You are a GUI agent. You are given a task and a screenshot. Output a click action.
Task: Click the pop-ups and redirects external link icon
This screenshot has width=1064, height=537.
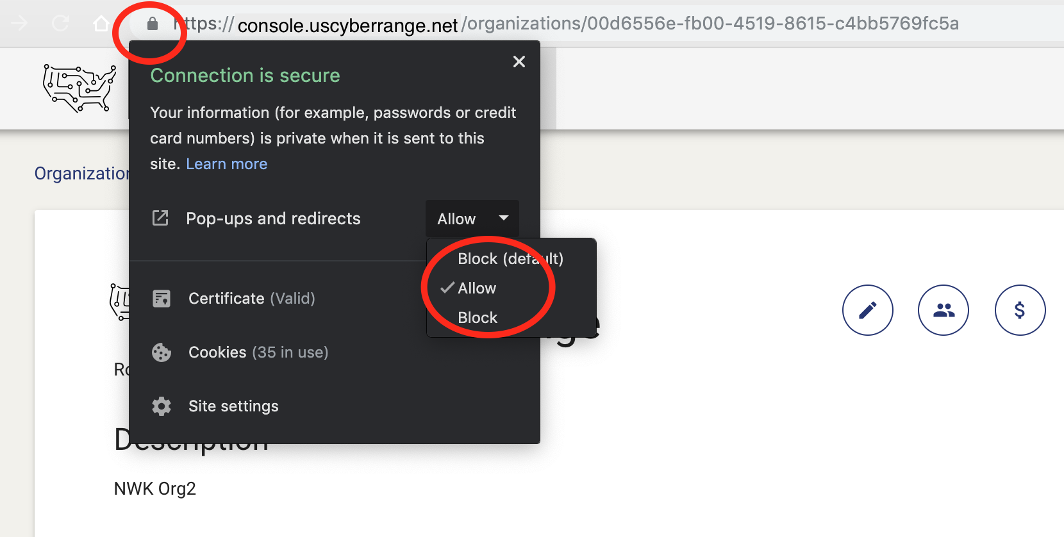pyautogui.click(x=160, y=219)
